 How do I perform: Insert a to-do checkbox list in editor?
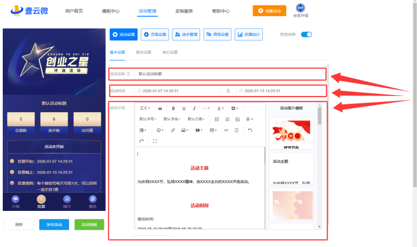point(237,119)
